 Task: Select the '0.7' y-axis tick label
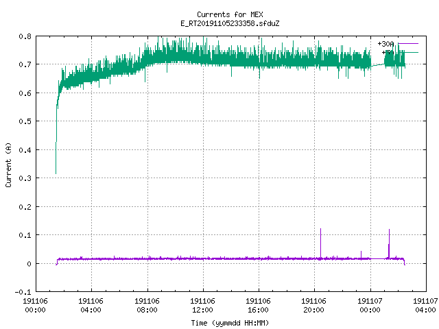click(25, 64)
